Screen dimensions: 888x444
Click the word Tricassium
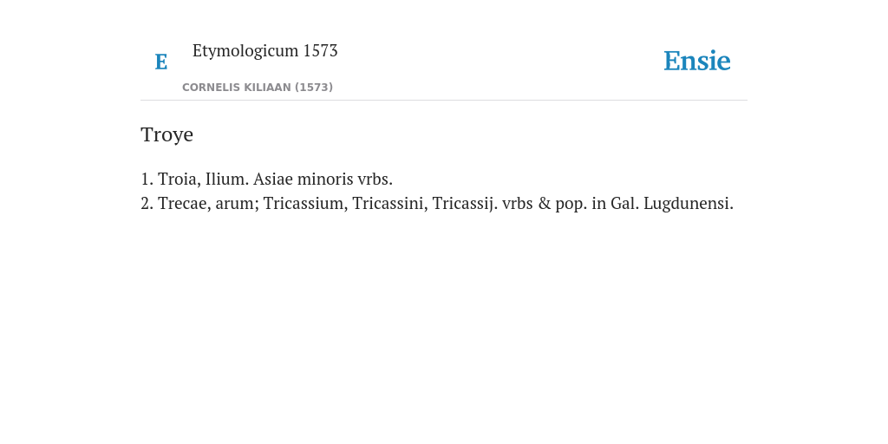click(306, 203)
